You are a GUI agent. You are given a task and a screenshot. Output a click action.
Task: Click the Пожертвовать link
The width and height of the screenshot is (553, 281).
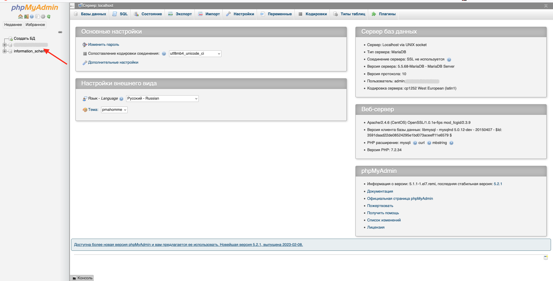(x=380, y=206)
